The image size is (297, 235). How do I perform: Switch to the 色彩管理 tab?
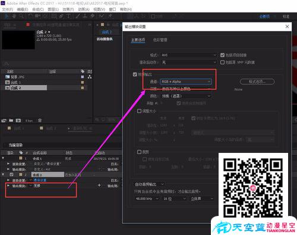click(x=160, y=40)
